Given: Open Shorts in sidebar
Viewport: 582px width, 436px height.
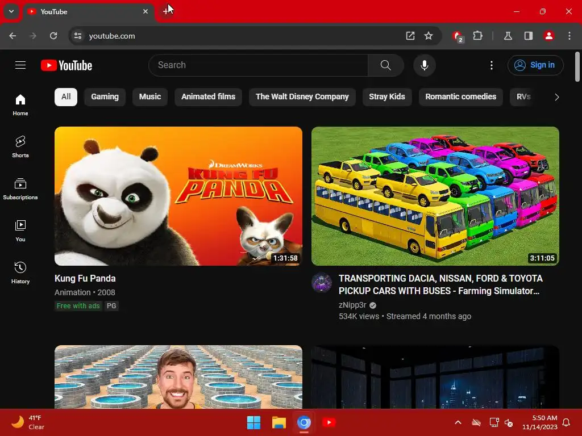Looking at the screenshot, I should 20,147.
